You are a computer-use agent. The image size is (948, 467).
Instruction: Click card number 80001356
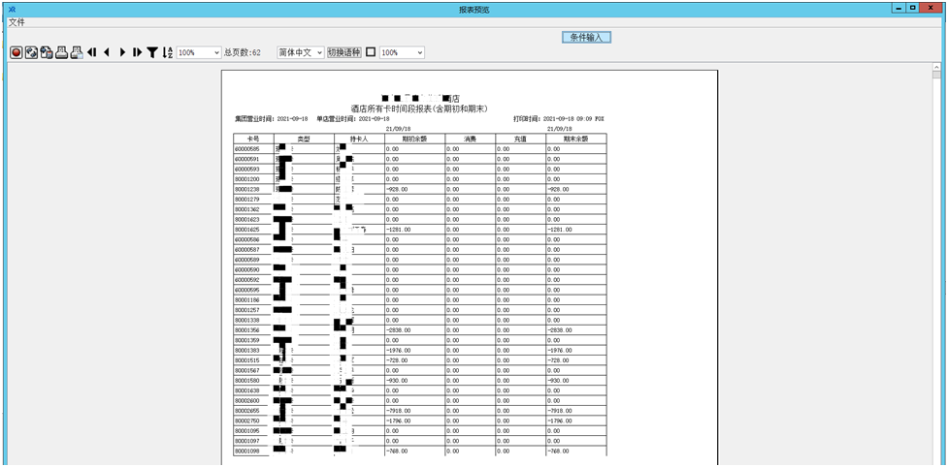point(246,330)
